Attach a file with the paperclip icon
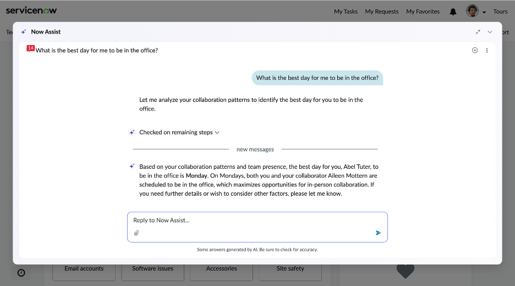 tap(136, 233)
